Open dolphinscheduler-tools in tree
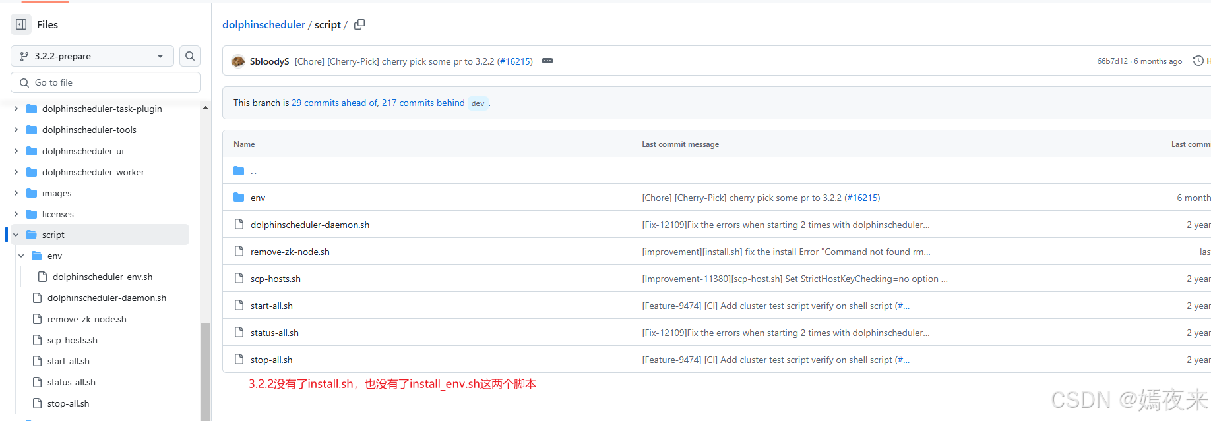Screen dimensions: 1211x421 [89, 130]
